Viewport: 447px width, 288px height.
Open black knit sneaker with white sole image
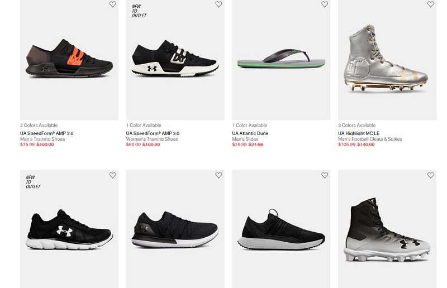[175, 229]
